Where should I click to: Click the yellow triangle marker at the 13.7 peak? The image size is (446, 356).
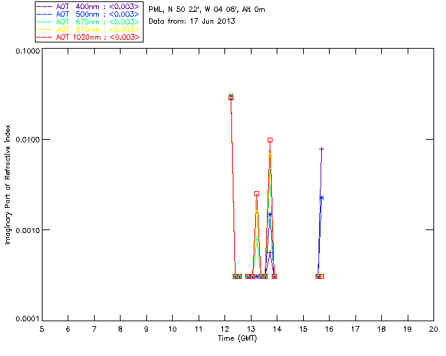(x=270, y=155)
